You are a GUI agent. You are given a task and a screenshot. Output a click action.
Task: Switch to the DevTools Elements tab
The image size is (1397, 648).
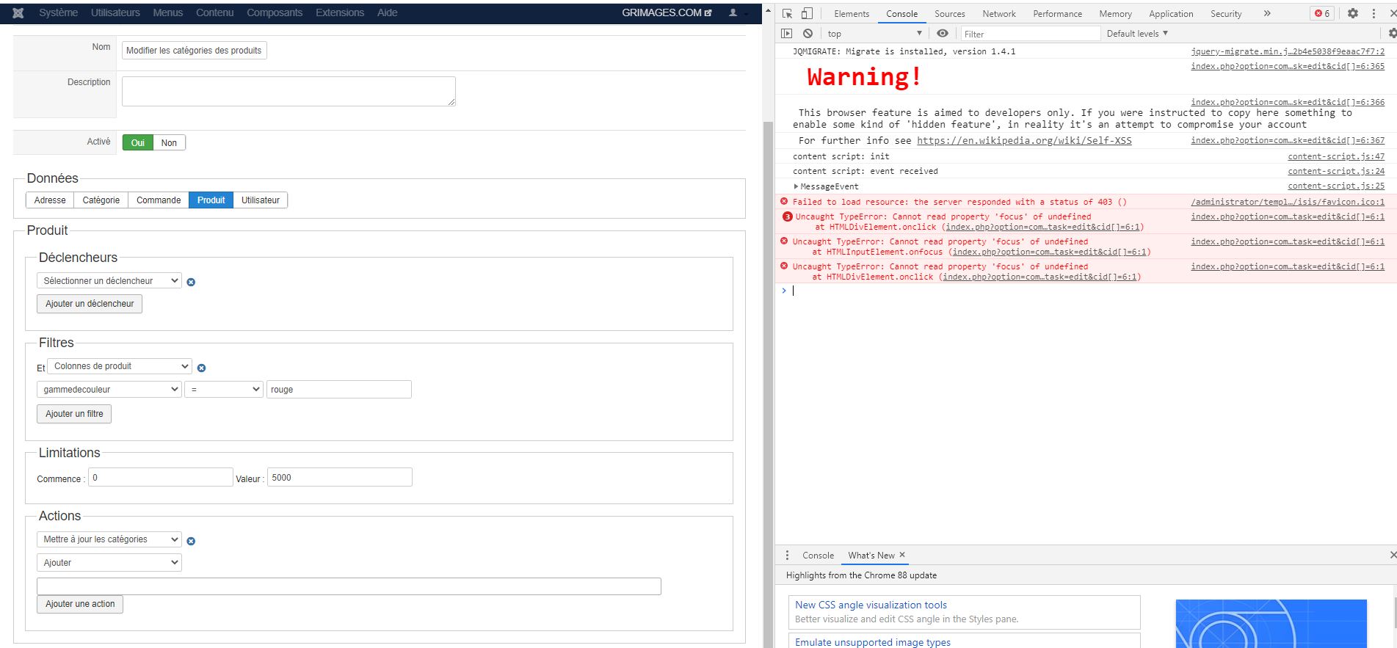pyautogui.click(x=852, y=14)
